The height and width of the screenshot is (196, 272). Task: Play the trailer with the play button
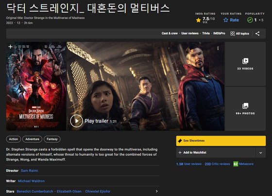coord(77,121)
